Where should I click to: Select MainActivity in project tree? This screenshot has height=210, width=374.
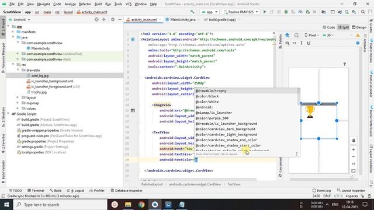coord(40,48)
